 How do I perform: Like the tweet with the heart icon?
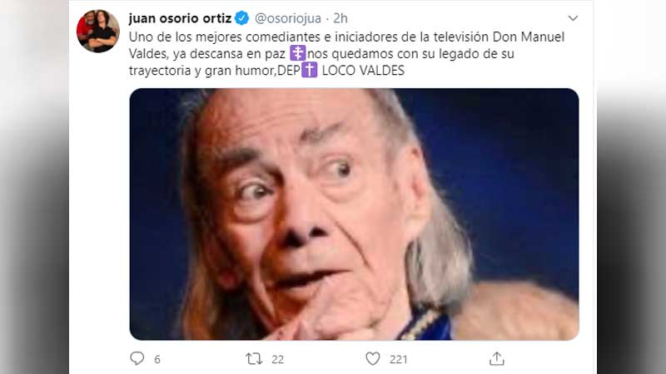pyautogui.click(x=372, y=359)
